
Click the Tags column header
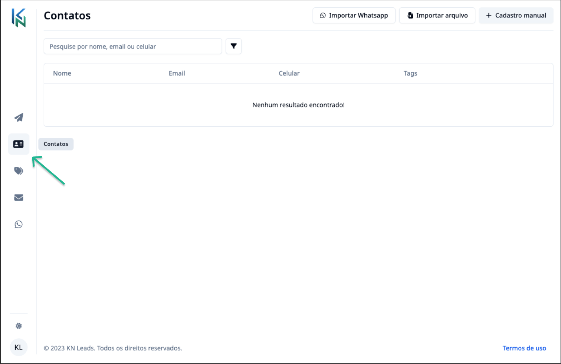click(410, 73)
